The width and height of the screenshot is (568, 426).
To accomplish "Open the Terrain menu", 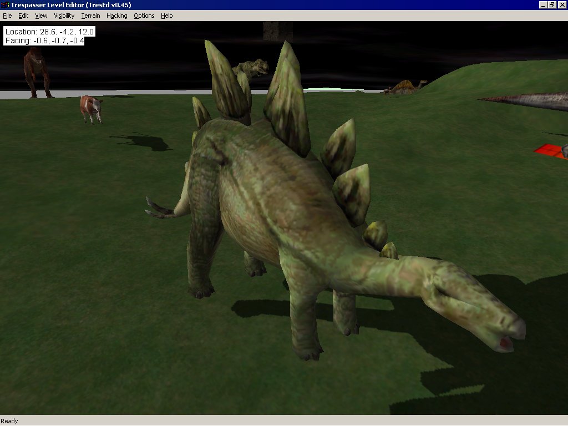I will pyautogui.click(x=90, y=16).
